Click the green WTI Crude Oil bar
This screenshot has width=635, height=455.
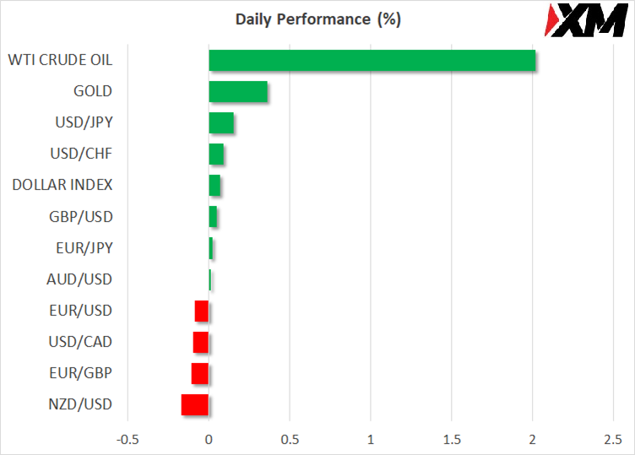[372, 61]
